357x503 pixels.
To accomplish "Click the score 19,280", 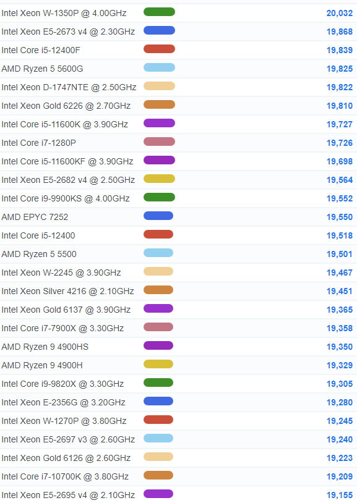I will point(340,403).
